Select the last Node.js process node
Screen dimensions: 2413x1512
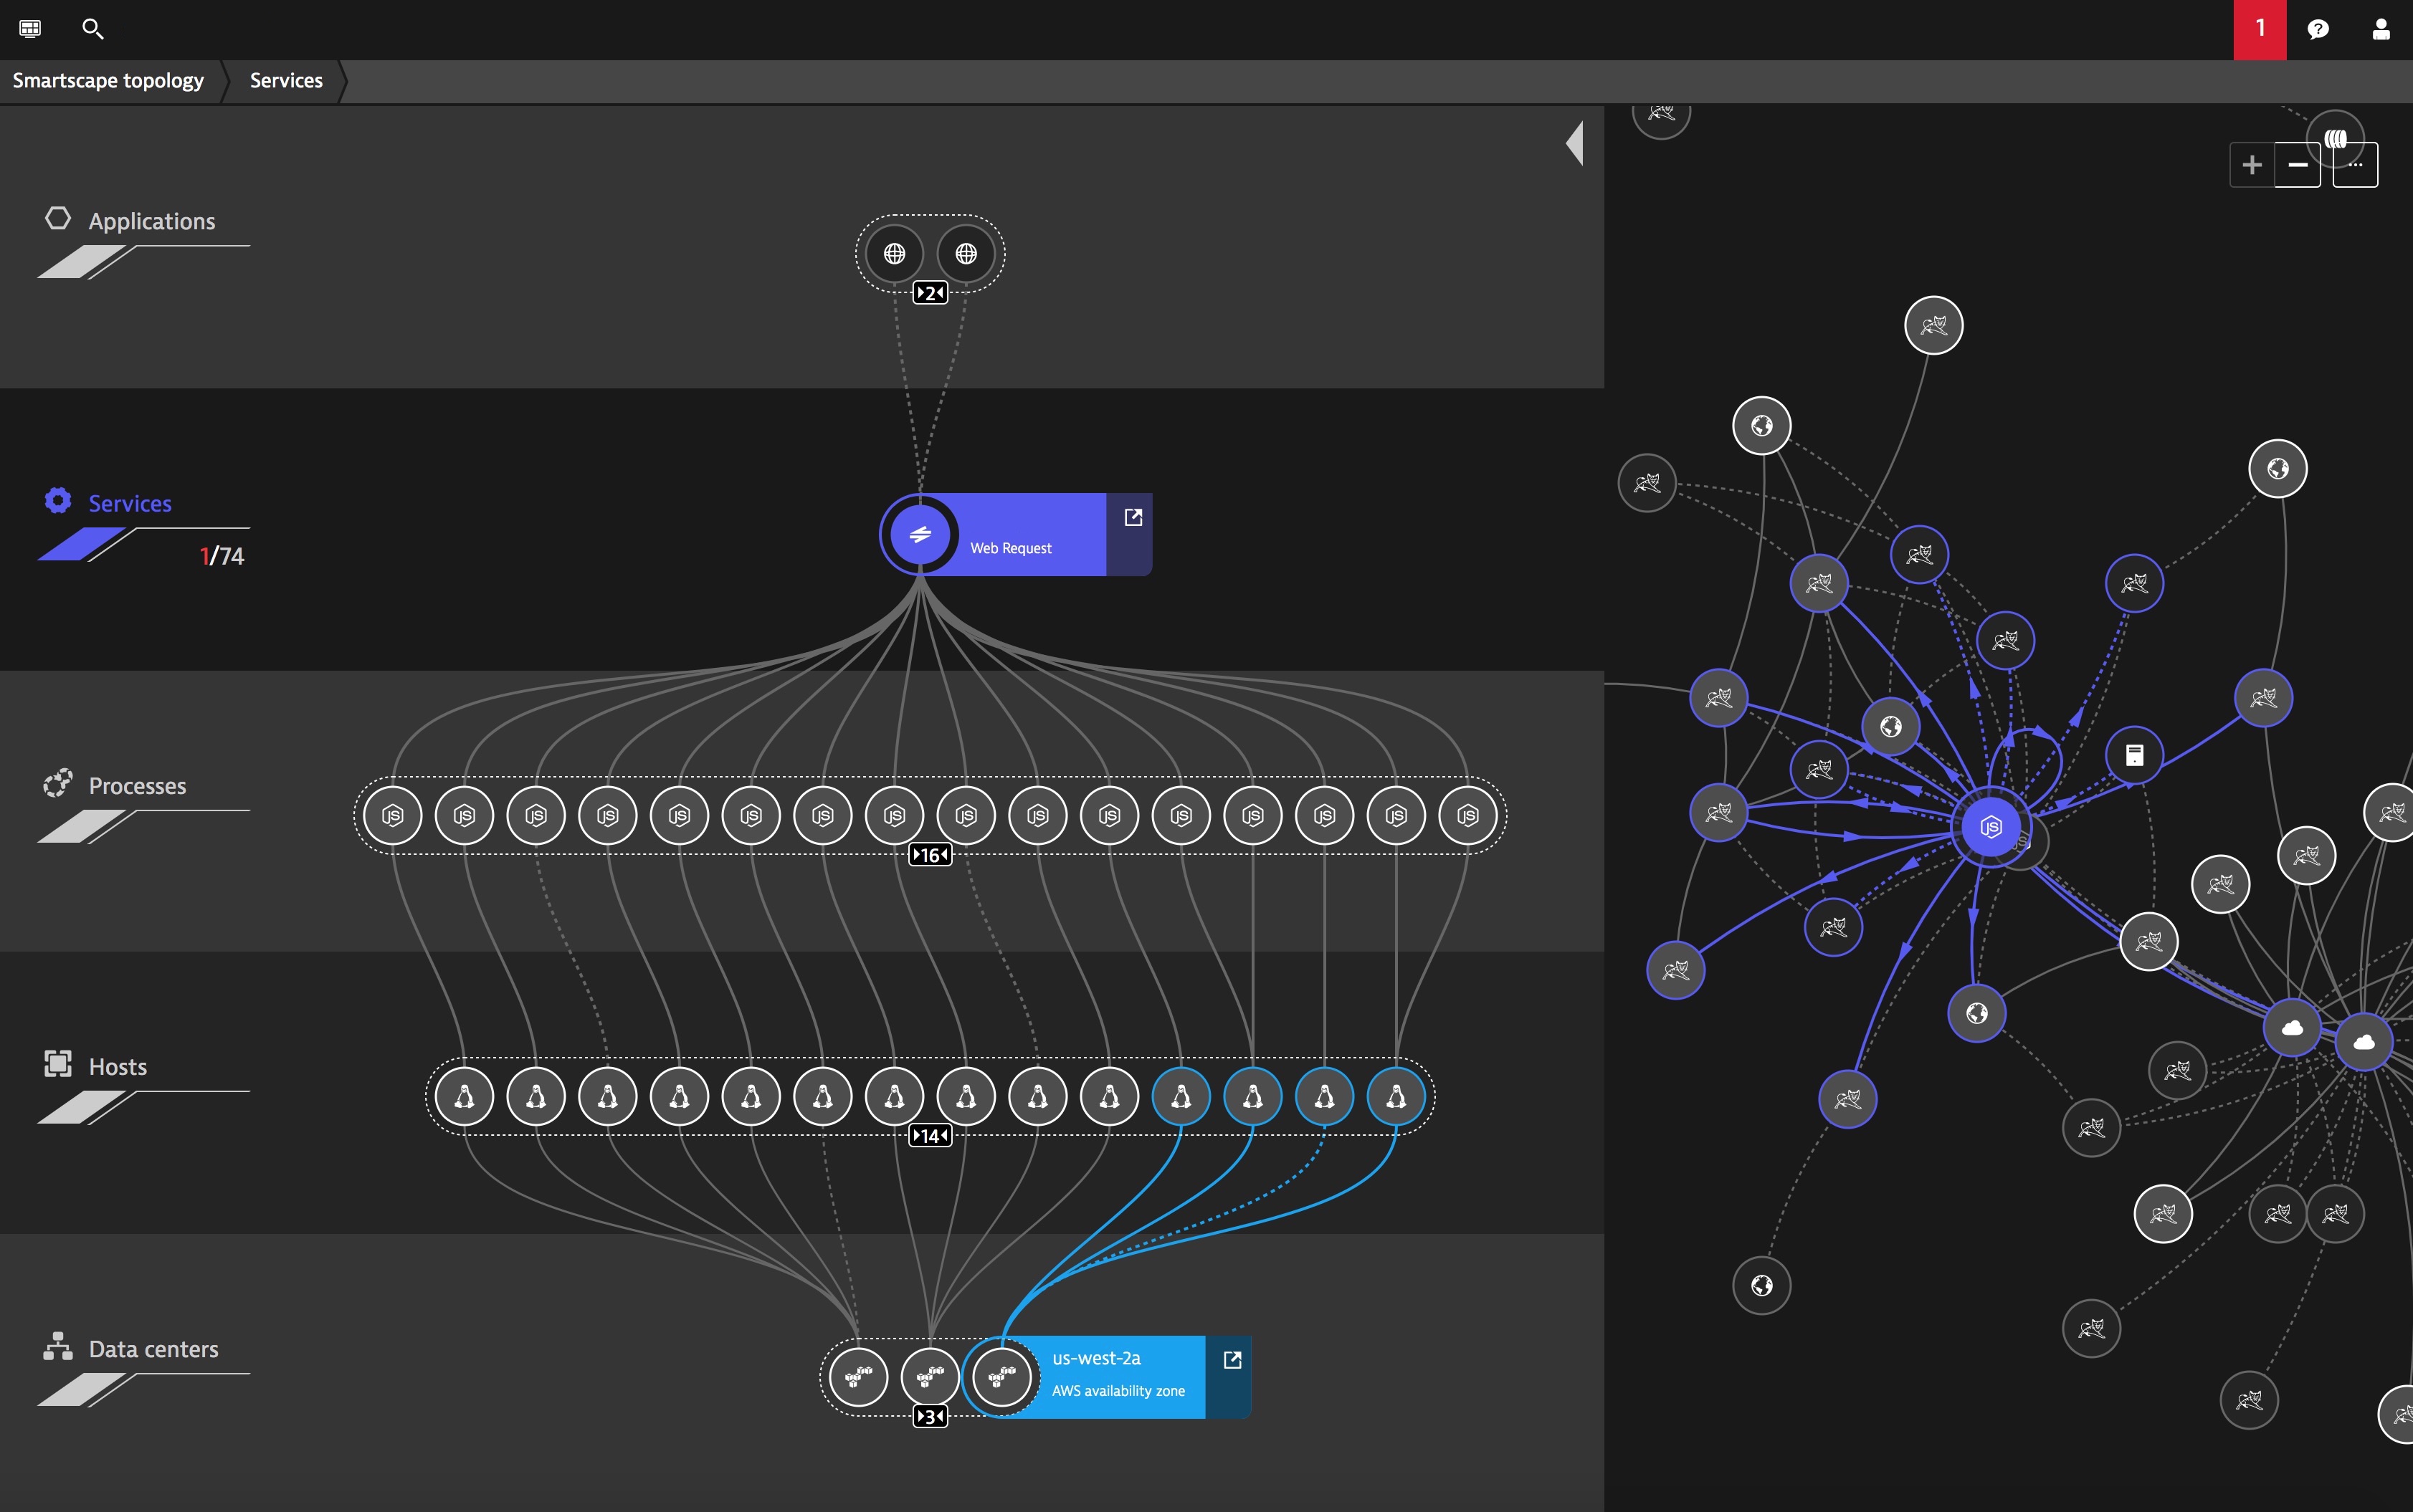click(1467, 816)
